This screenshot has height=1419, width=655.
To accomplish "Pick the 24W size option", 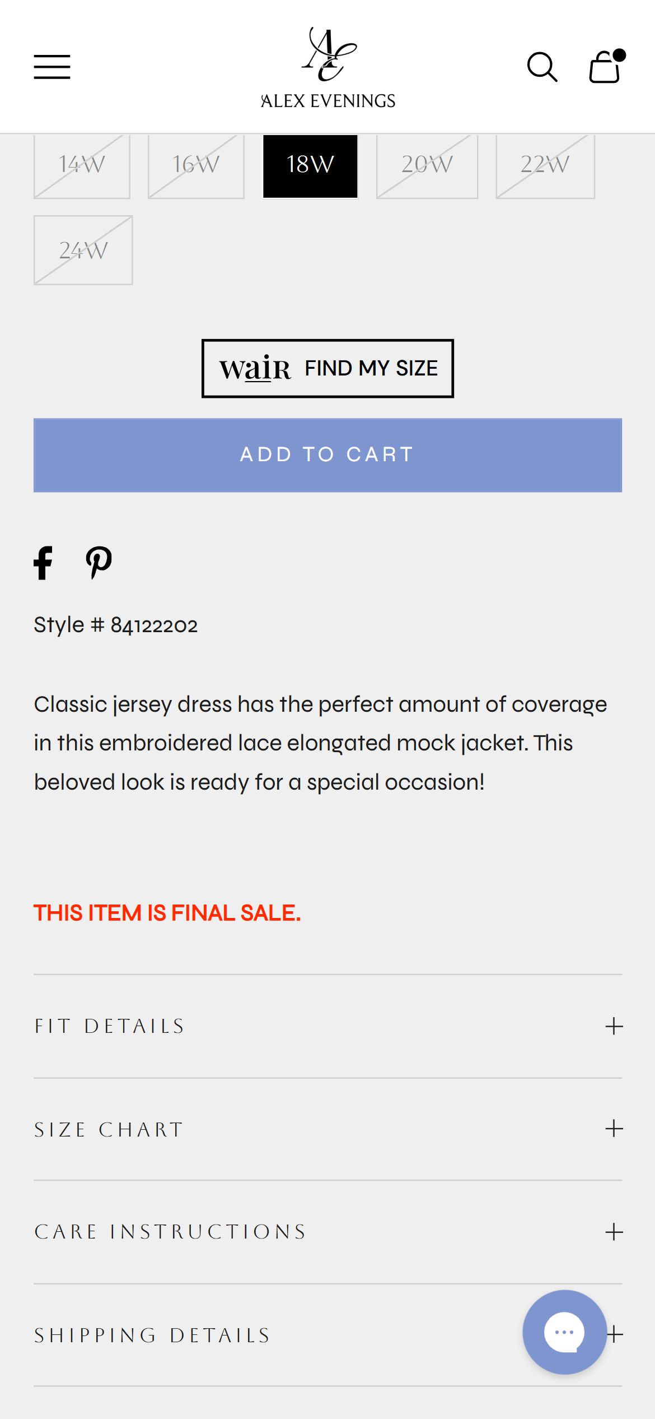I will 83,250.
